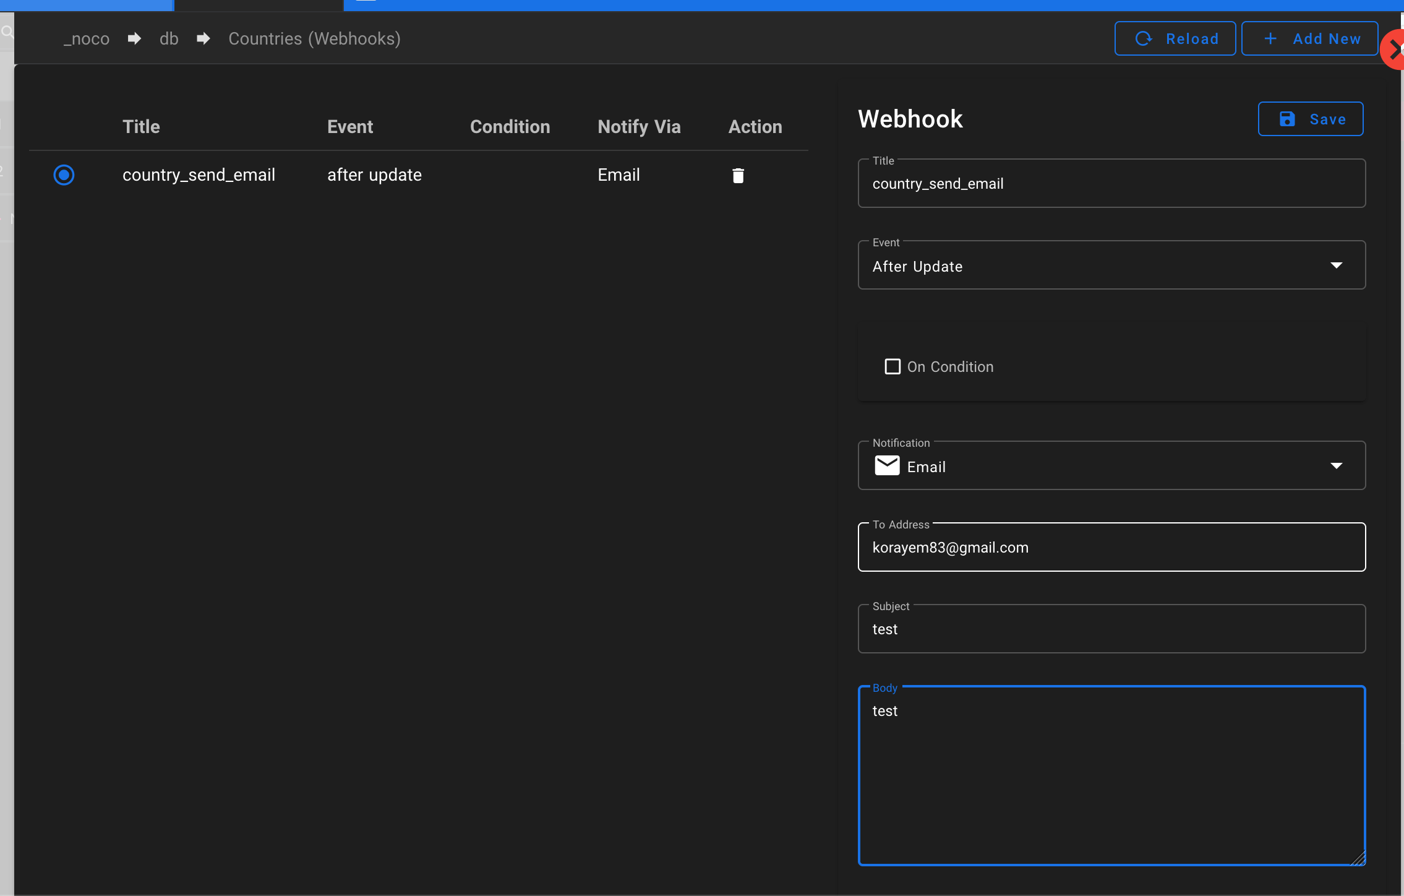Click the plus icon inside Add New
This screenshot has width=1404, height=896.
tap(1270, 38)
